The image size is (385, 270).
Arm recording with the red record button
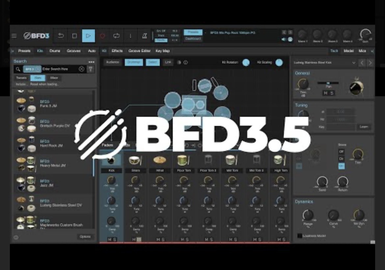(x=102, y=36)
